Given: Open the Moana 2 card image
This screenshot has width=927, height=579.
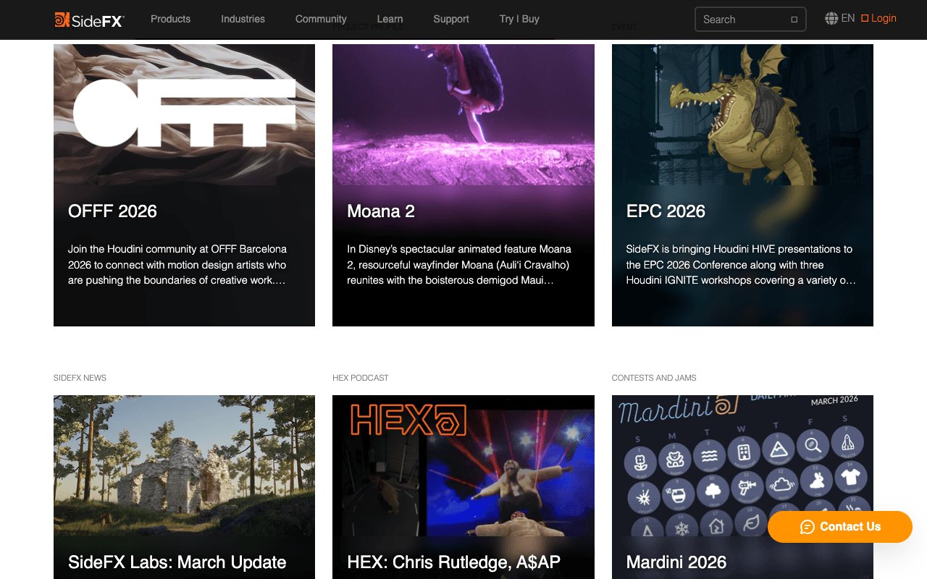Looking at the screenshot, I should (x=463, y=114).
